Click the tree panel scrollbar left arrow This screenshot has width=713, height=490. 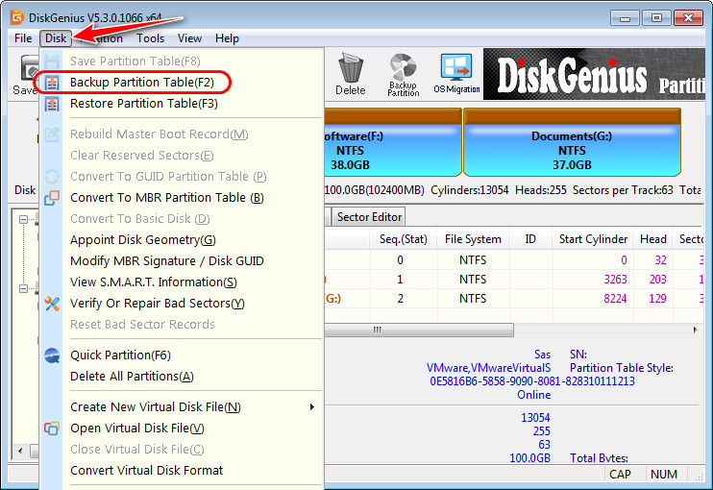click(x=19, y=451)
